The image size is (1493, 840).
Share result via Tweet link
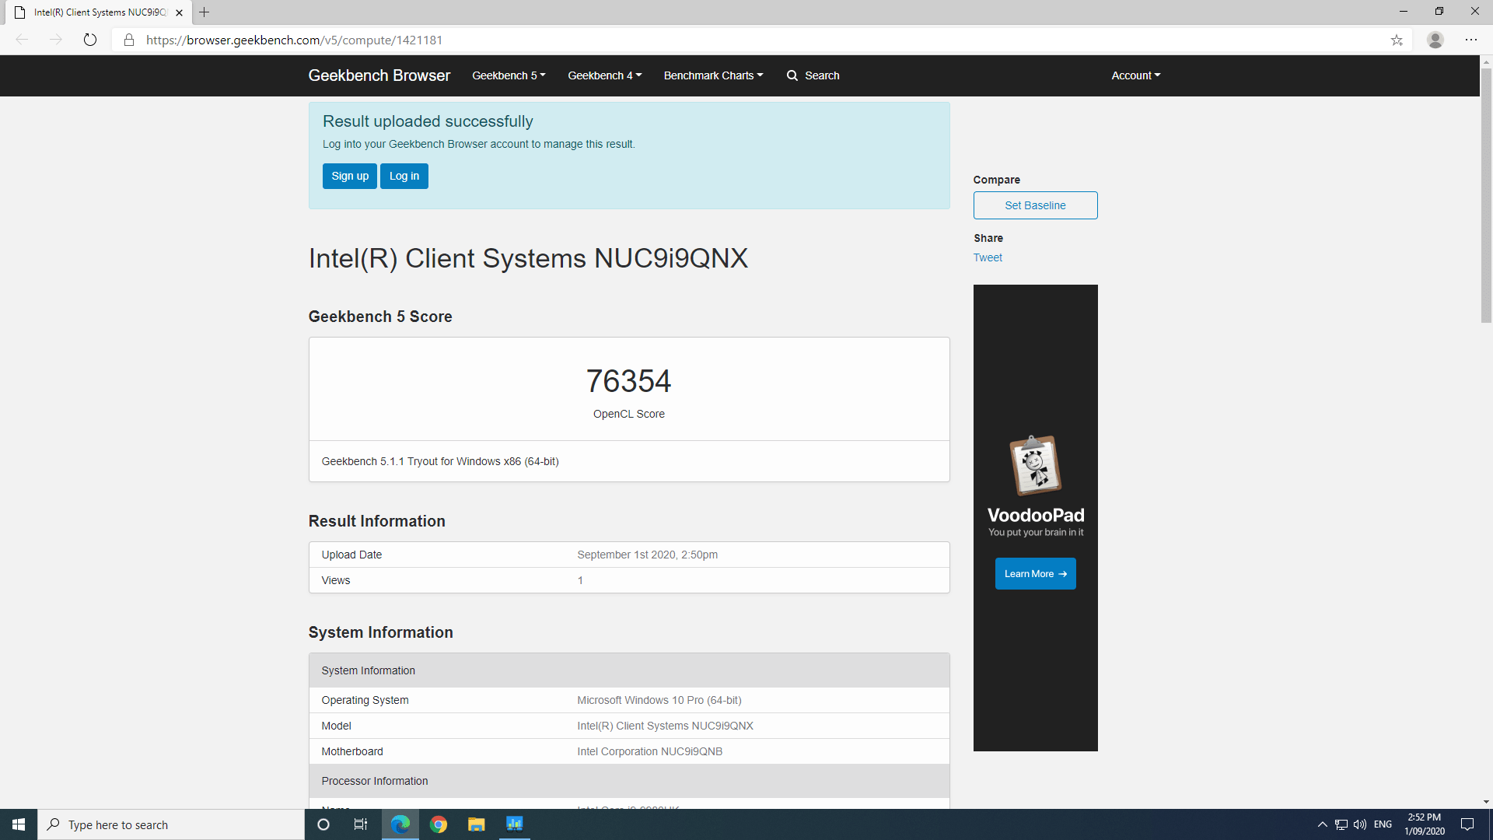click(x=988, y=257)
